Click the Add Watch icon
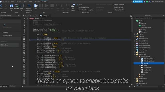This screenshot has height=92, width=165. pyautogui.click(x=73, y=6)
